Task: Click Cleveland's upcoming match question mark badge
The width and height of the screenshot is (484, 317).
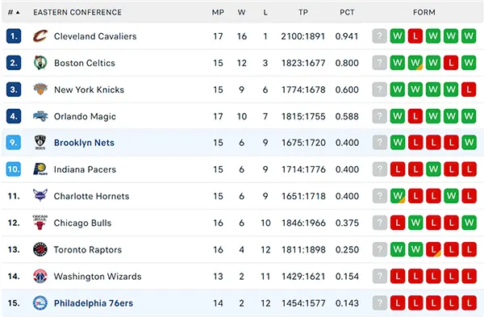Action: (x=380, y=36)
